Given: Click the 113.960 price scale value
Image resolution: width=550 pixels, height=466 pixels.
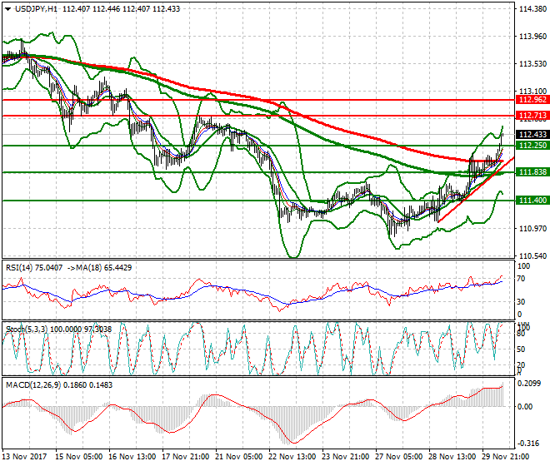Looking at the screenshot, I should [532, 37].
